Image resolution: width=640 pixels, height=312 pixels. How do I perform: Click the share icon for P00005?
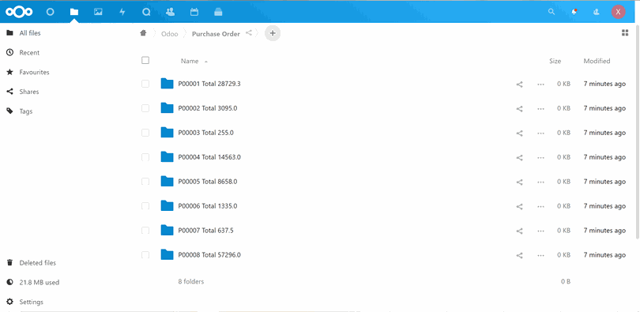pyautogui.click(x=520, y=182)
